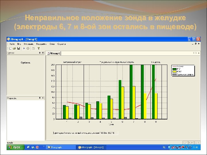Expand quick launch with the chevron
The width and height of the screenshot is (207, 155).
[x=44, y=146]
